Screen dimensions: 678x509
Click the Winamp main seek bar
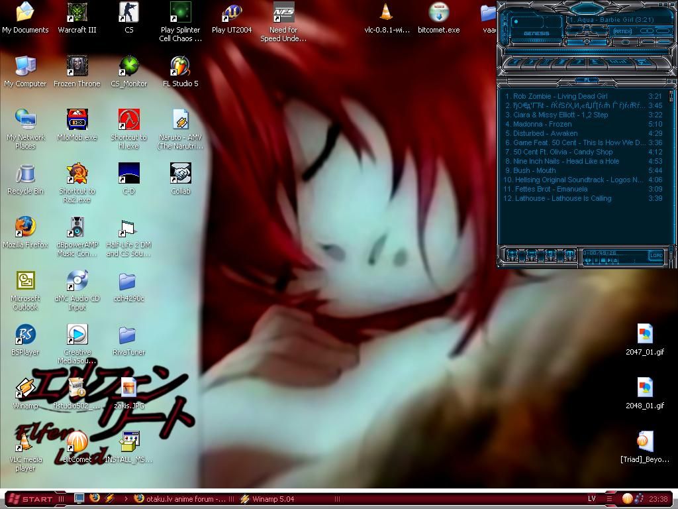click(587, 52)
